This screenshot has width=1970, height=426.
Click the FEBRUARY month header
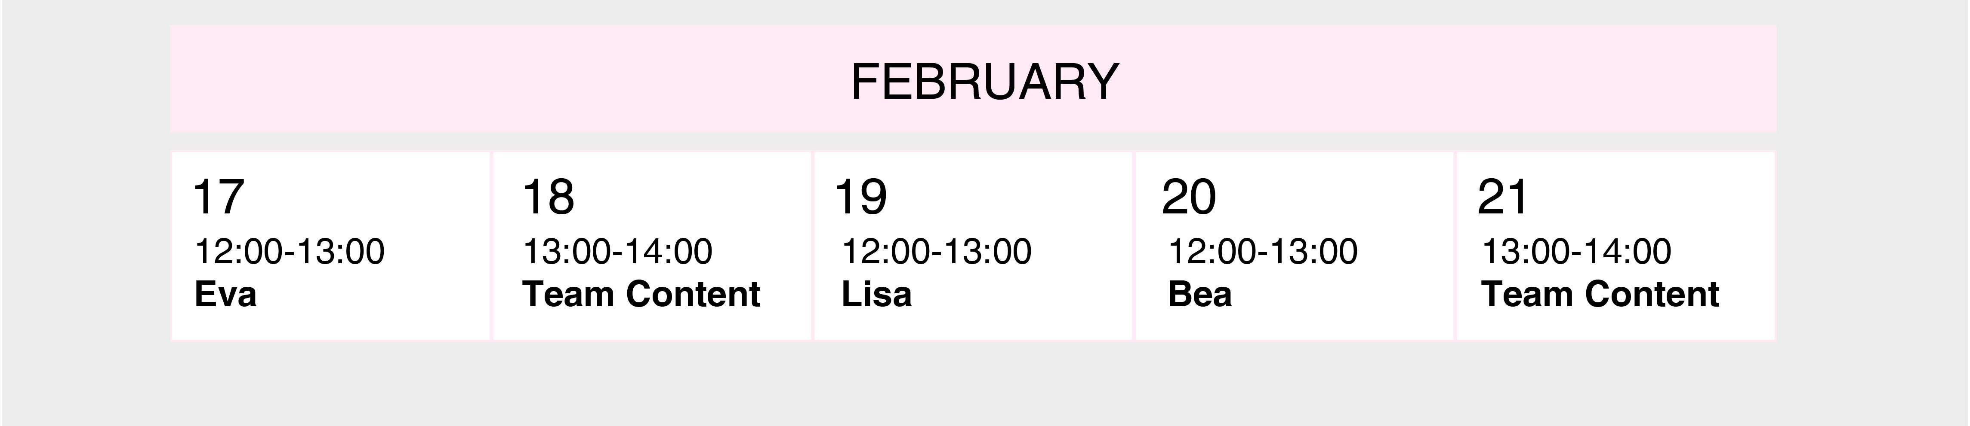984,82
